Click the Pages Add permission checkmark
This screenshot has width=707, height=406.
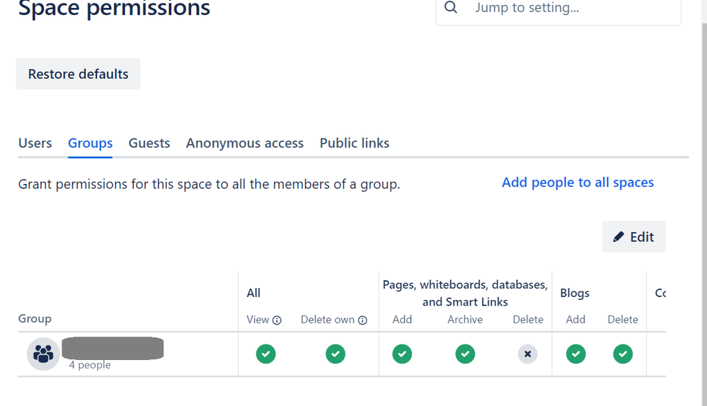pyautogui.click(x=402, y=354)
